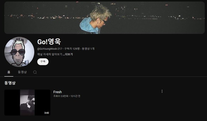This screenshot has width=207, height=121.
Task: Click the 동영상 1개 video count
Action: [88, 49]
